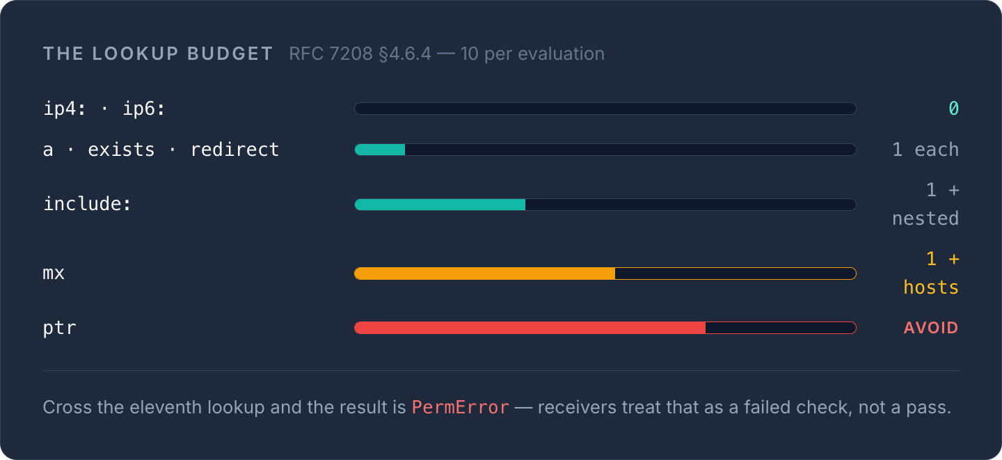Screen dimensions: 1002x460
Task: Click the orange "1 + hosts" value
Action: point(931,273)
